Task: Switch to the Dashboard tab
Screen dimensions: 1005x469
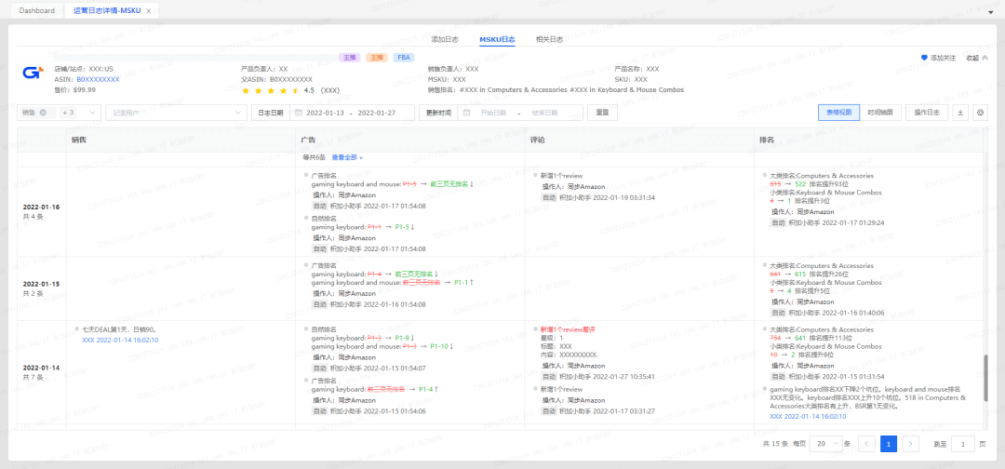Action: pyautogui.click(x=36, y=10)
